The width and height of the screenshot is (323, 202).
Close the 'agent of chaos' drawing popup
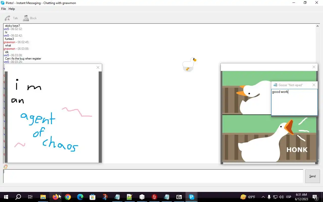click(x=98, y=67)
